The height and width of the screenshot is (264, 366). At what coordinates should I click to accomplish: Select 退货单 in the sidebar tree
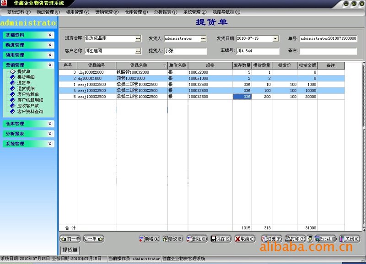[x=23, y=83]
